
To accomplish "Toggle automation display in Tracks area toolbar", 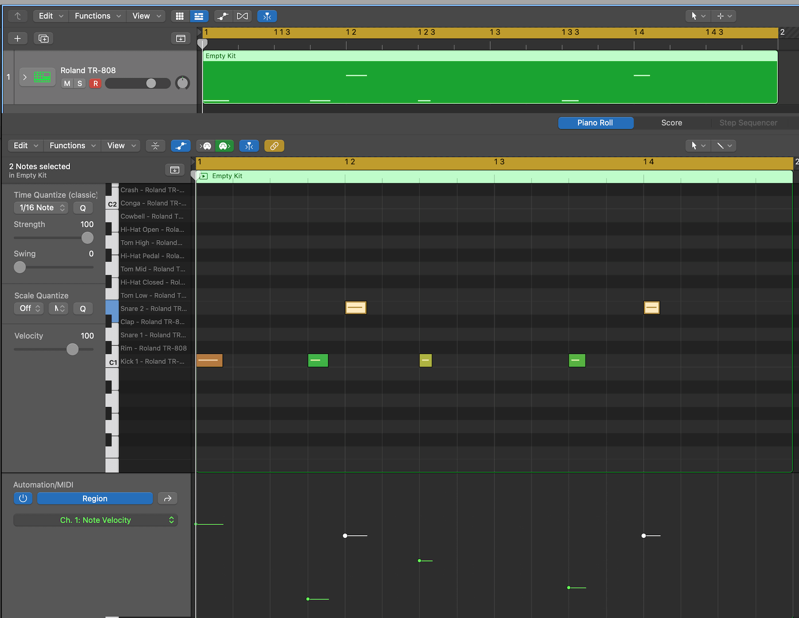I will coord(223,16).
